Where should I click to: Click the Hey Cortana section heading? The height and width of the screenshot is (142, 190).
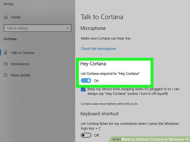93,64
